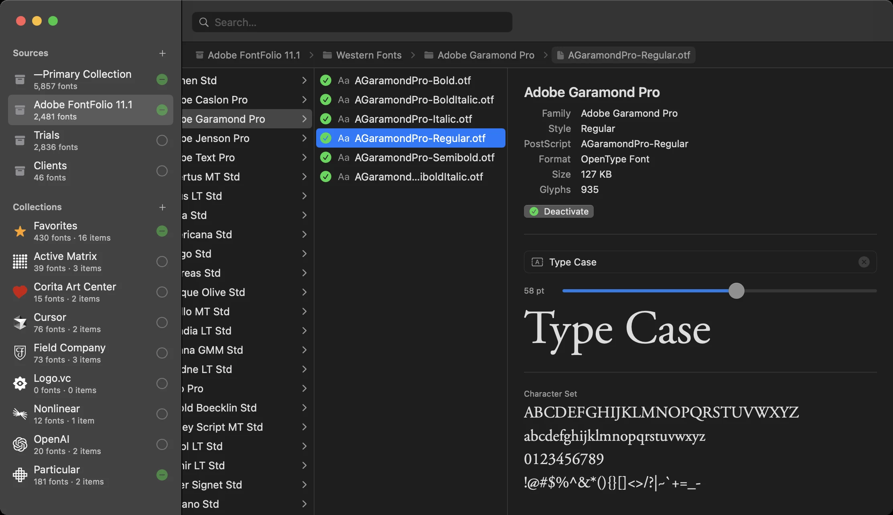The width and height of the screenshot is (893, 515).
Task: Expand the Signet Std folder chevron
Action: (304, 485)
